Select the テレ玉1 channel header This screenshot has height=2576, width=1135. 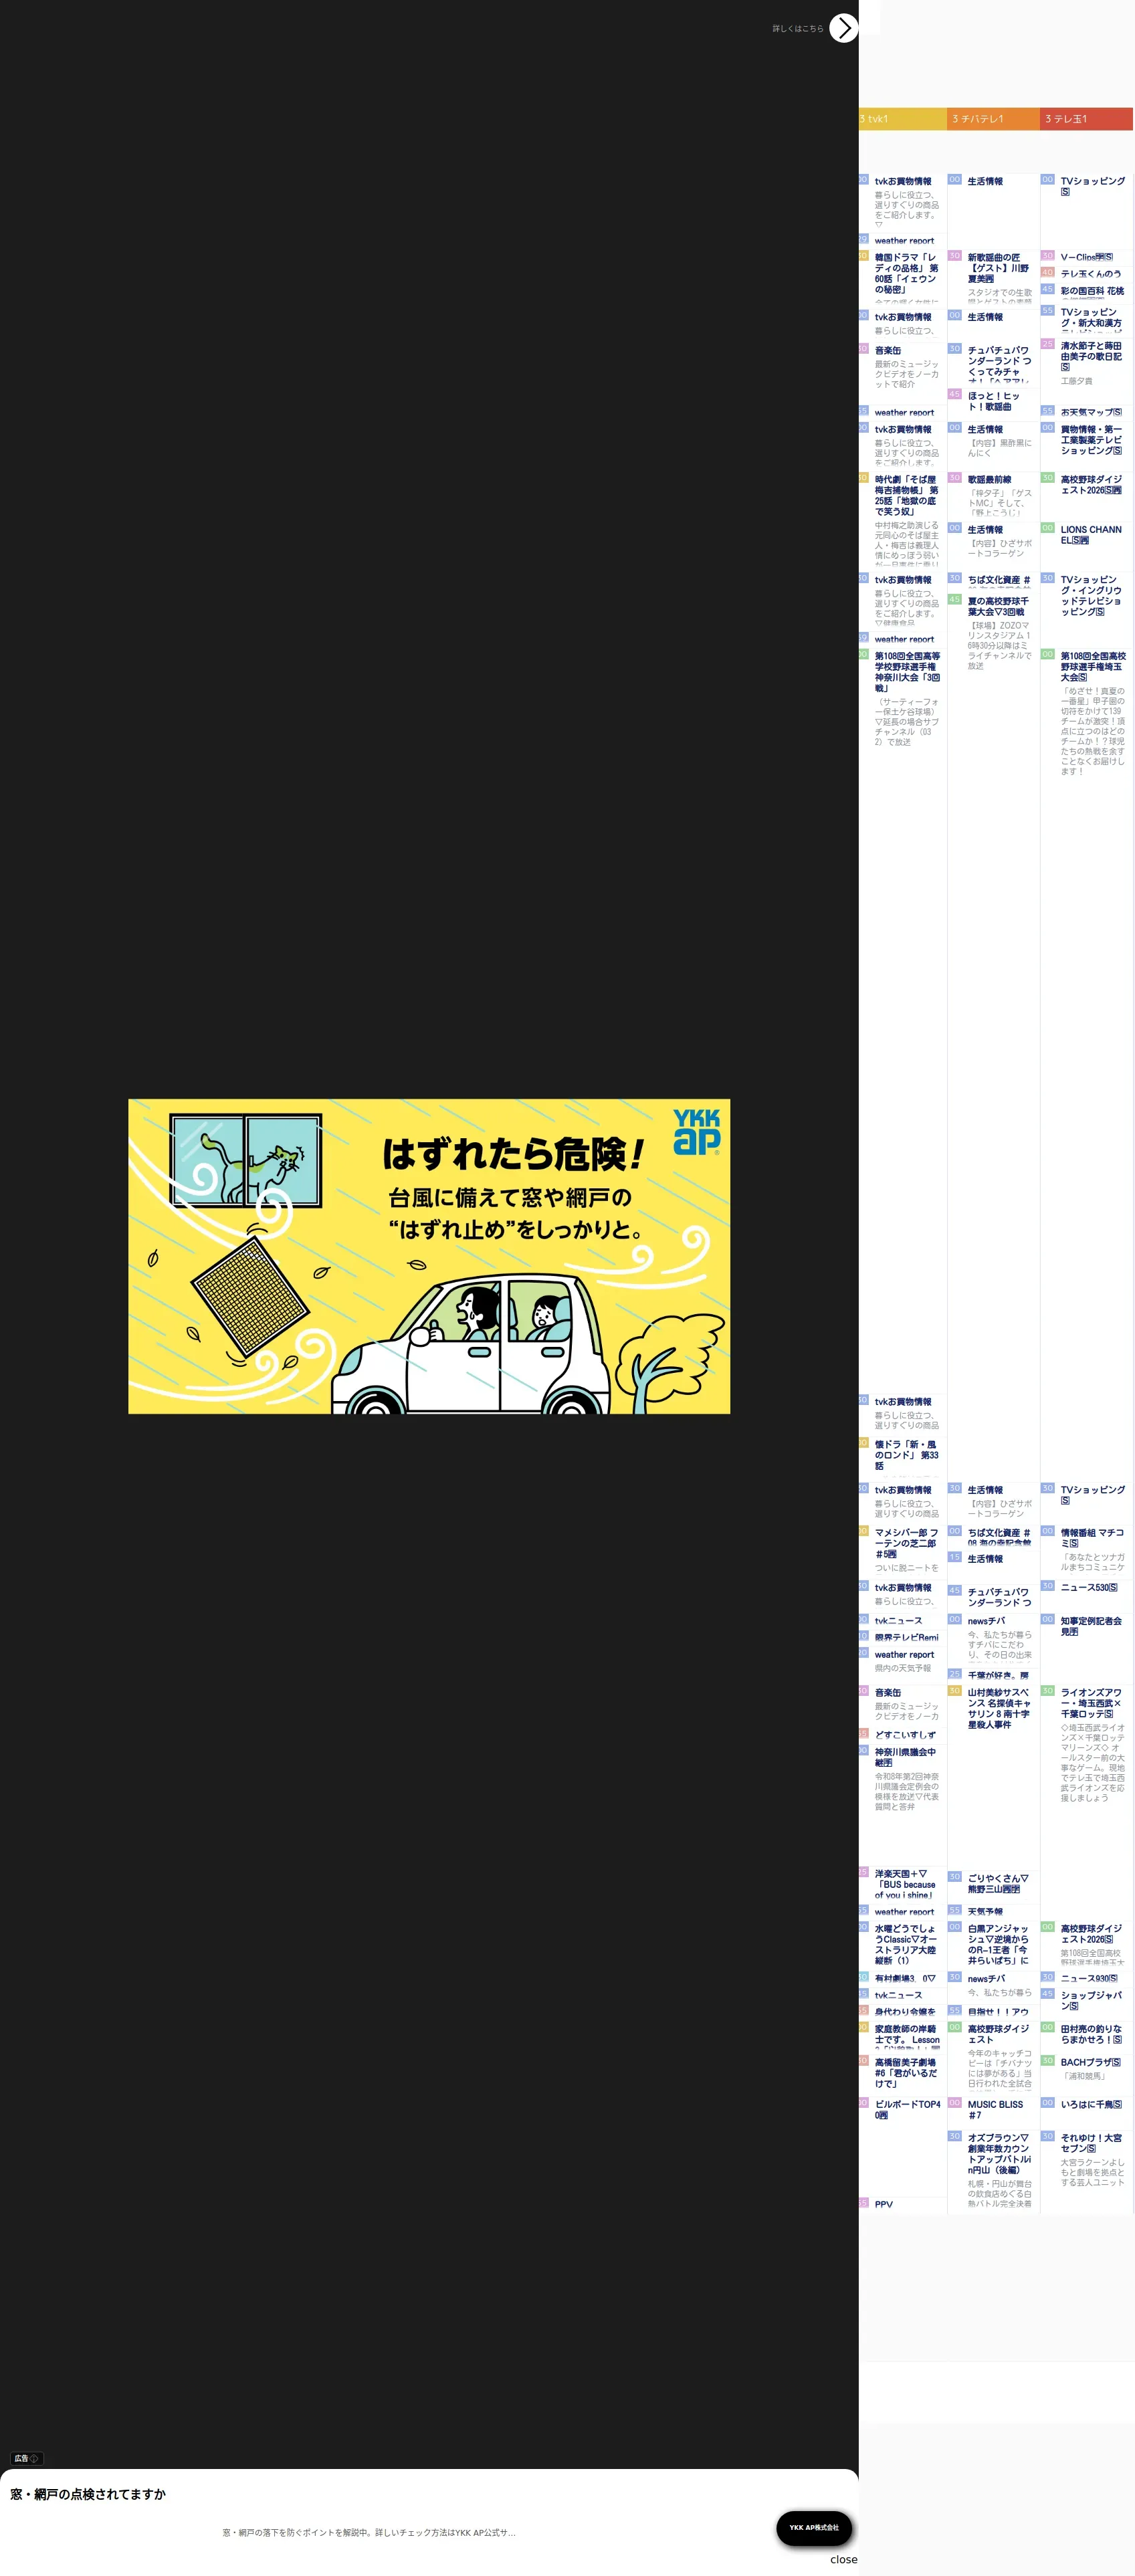(x=1086, y=119)
